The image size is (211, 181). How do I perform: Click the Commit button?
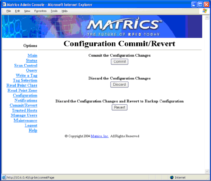click(x=120, y=62)
